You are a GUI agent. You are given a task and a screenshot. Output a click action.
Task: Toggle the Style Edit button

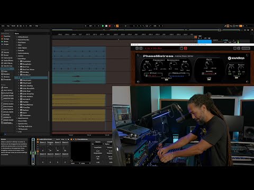tap(166, 80)
